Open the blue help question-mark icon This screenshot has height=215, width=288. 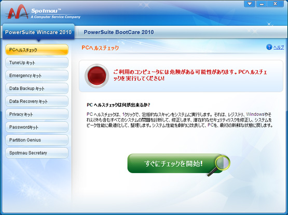[x=269, y=47]
